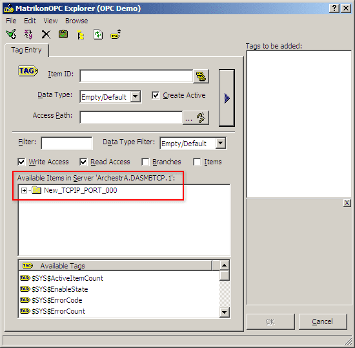
Task: Click the Available Tags header tag icon
Action: point(28,265)
